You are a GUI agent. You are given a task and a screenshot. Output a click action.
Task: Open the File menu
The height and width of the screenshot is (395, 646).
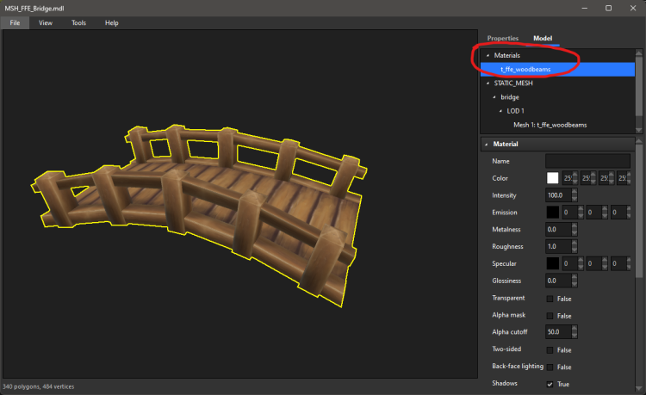pyautogui.click(x=15, y=22)
